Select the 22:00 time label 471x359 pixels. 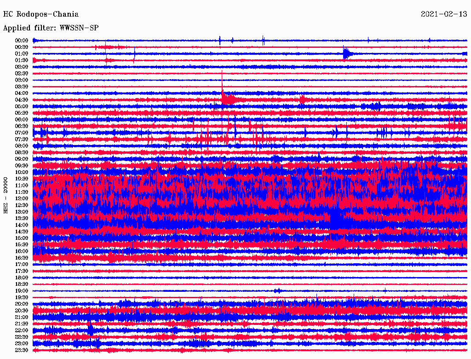pos(22,330)
